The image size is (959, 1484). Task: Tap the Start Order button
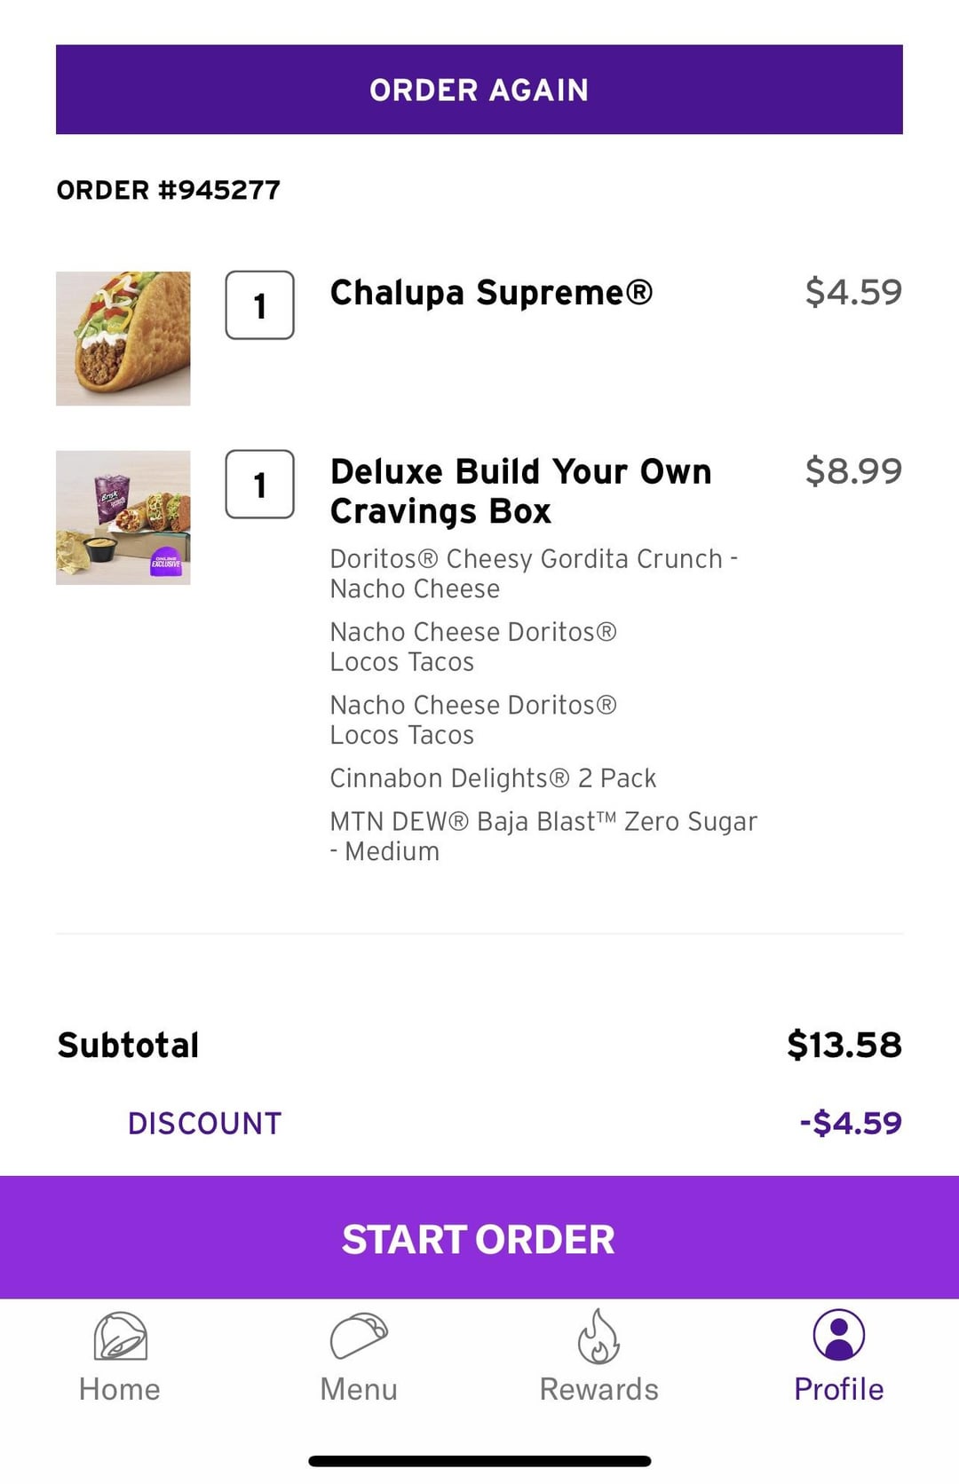479,1238
